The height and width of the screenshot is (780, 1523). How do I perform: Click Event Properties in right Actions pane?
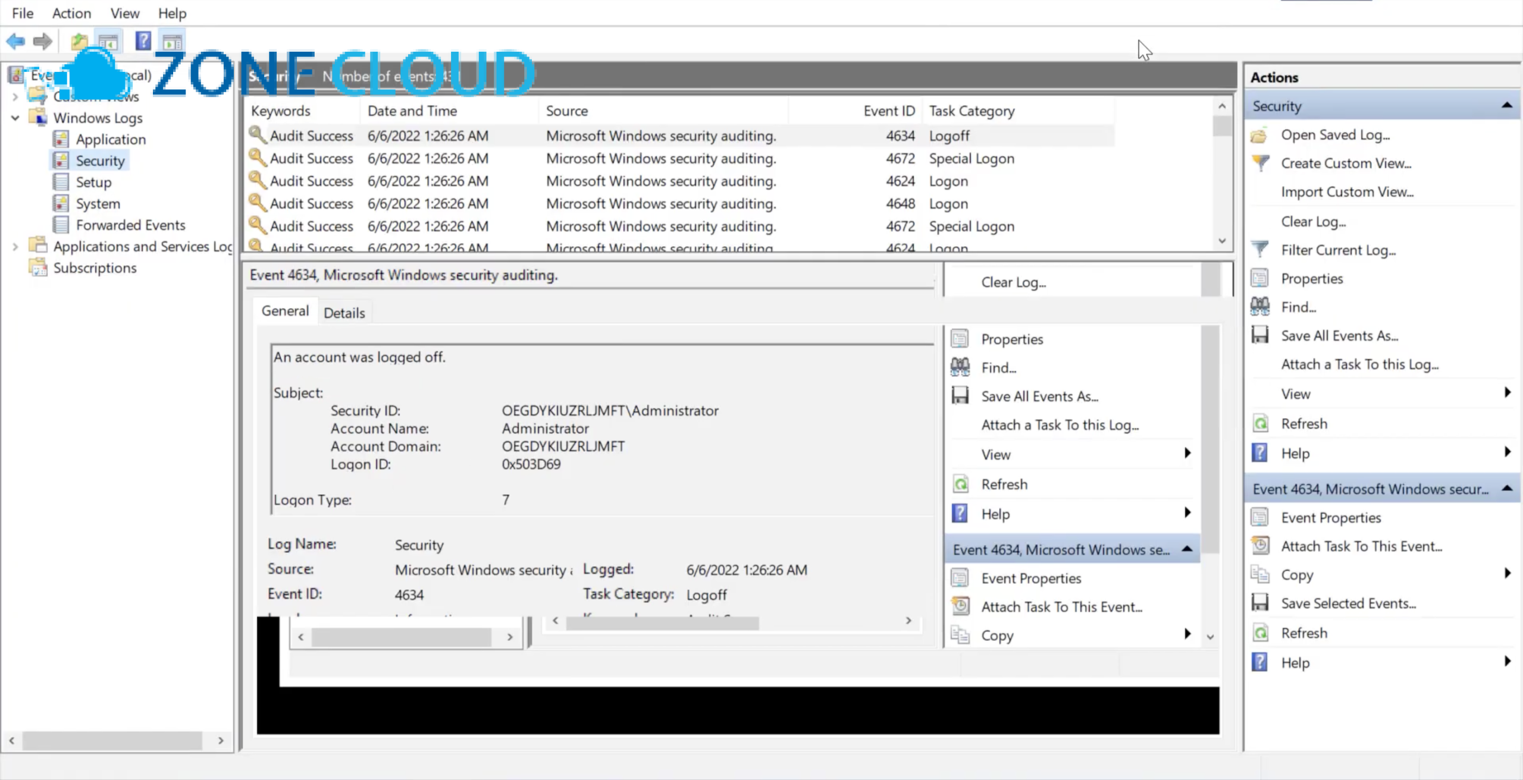click(x=1331, y=518)
